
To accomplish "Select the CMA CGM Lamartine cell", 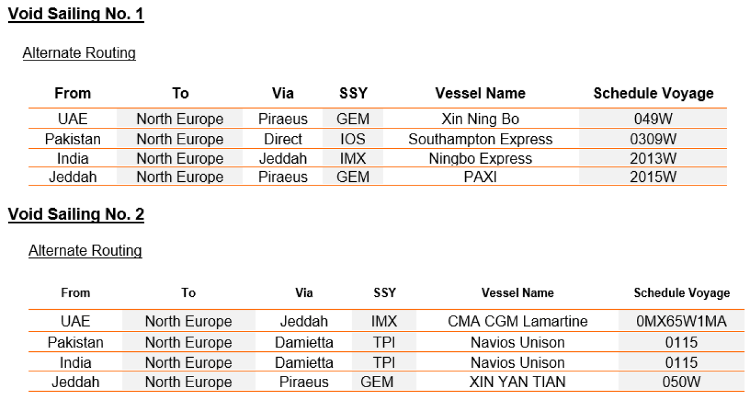I will pyautogui.click(x=517, y=321).
